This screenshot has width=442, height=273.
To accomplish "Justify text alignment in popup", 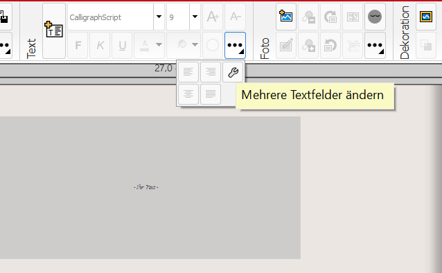I will point(211,94).
